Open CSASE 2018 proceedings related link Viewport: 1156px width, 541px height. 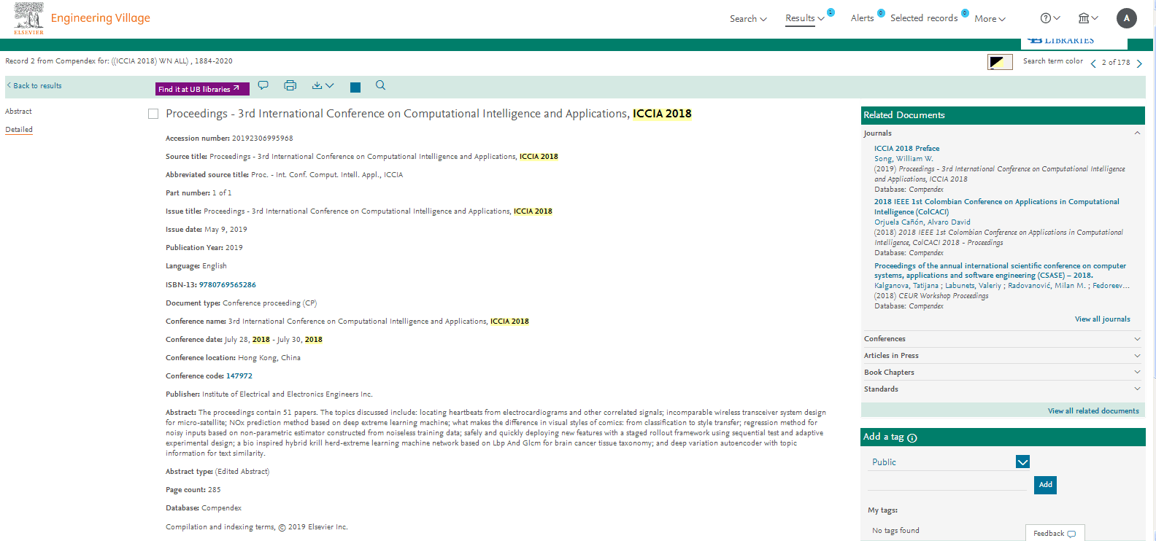pyautogui.click(x=1000, y=270)
